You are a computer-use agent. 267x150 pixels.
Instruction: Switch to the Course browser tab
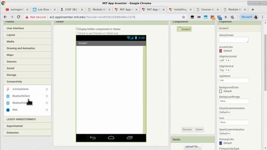point(207,10)
